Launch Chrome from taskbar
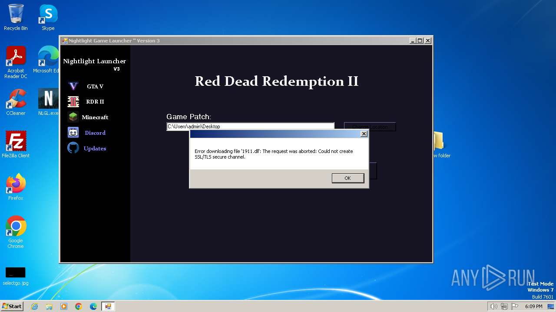 (79, 306)
